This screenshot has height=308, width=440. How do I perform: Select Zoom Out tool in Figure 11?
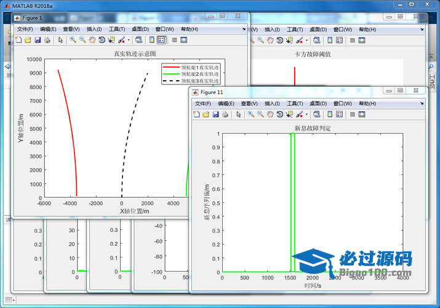pos(260,115)
